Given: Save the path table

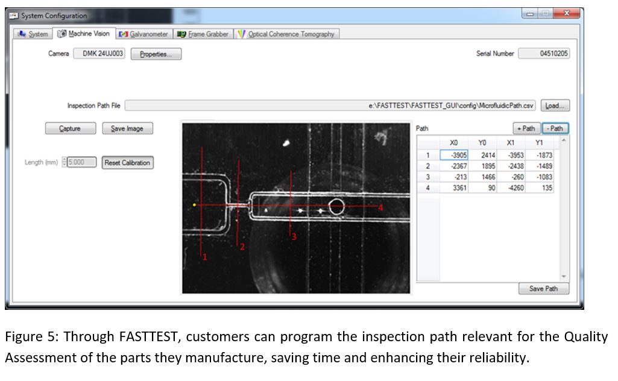Looking at the screenshot, I should (543, 289).
